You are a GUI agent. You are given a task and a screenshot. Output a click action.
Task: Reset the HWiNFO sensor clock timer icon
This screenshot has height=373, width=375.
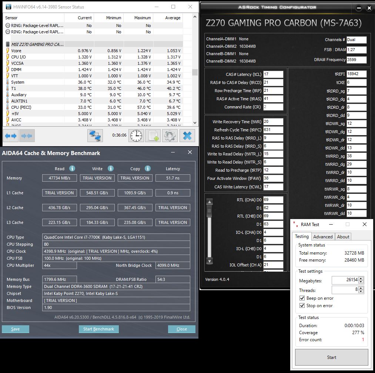point(136,136)
